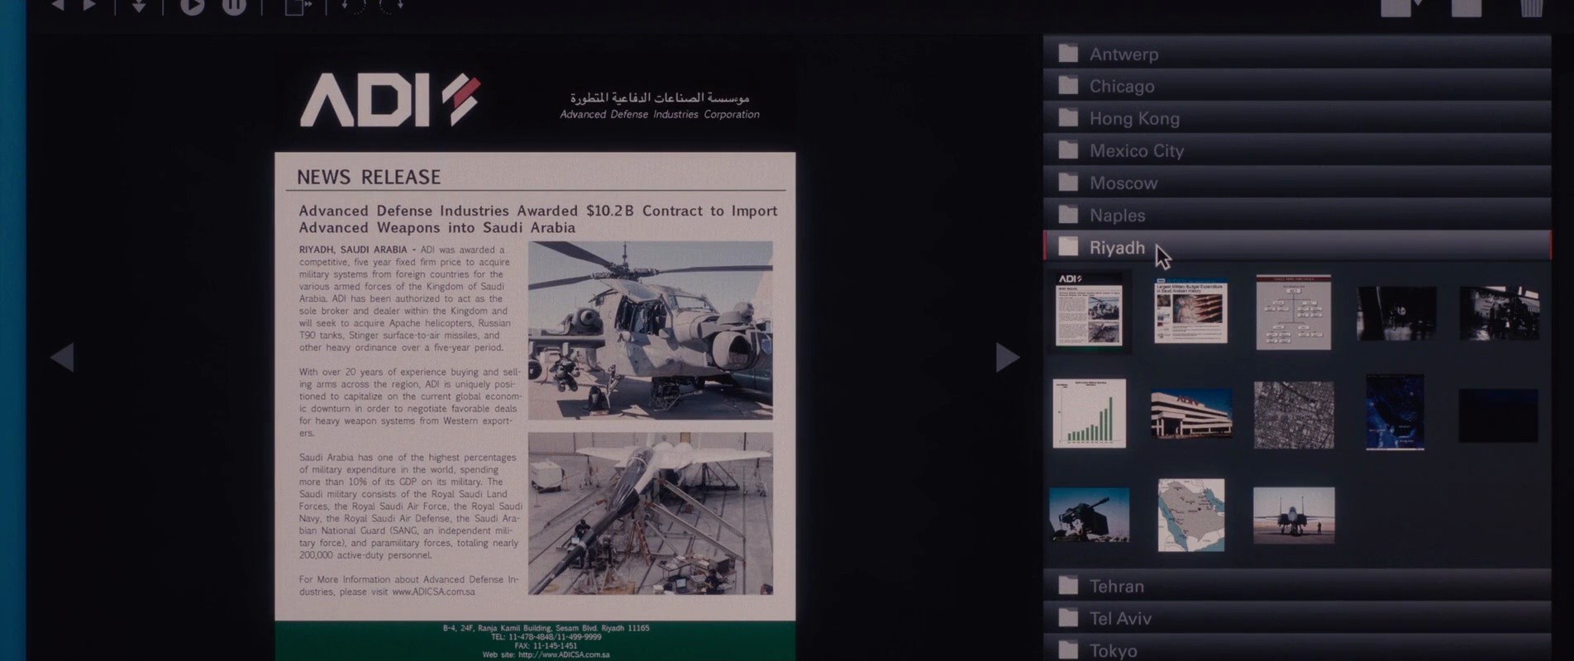Open the organization chart thumbnail
This screenshot has width=1574, height=661.
(x=1294, y=312)
